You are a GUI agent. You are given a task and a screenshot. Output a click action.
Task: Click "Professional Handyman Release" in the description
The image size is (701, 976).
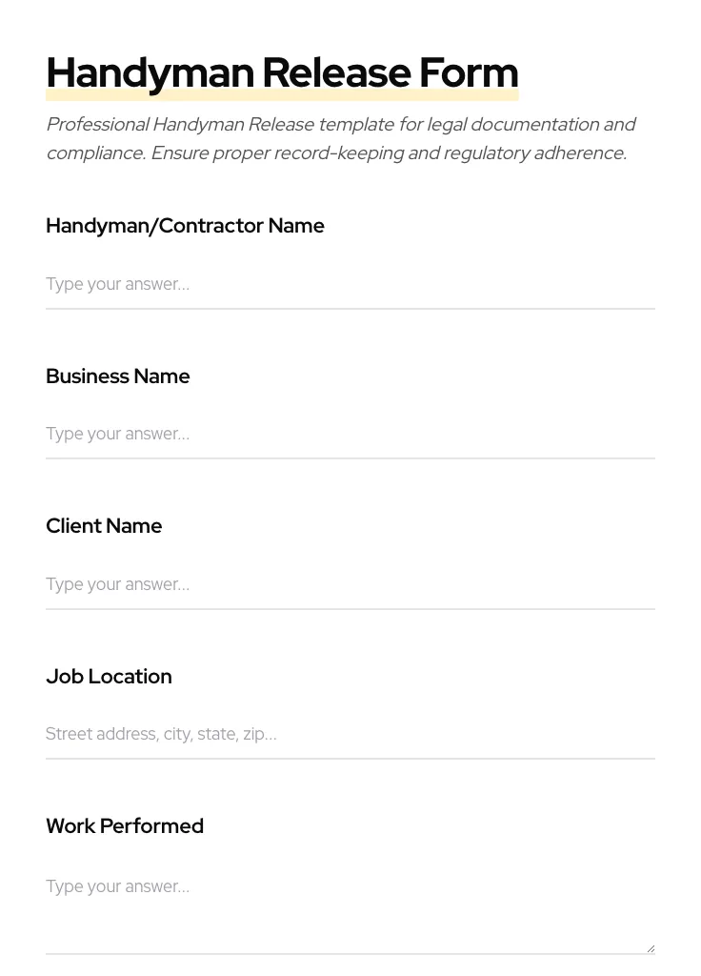point(179,125)
